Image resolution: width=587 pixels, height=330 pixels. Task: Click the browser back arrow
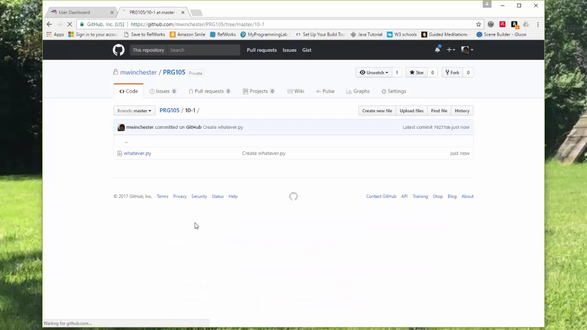pos(49,24)
